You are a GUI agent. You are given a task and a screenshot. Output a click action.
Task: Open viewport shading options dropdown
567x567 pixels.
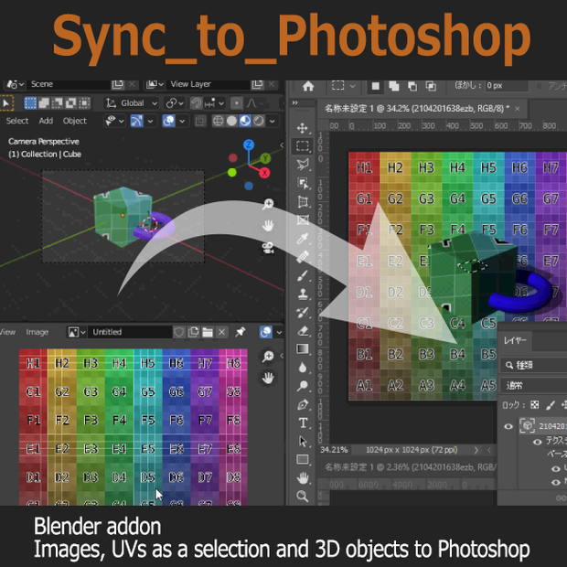coord(273,121)
